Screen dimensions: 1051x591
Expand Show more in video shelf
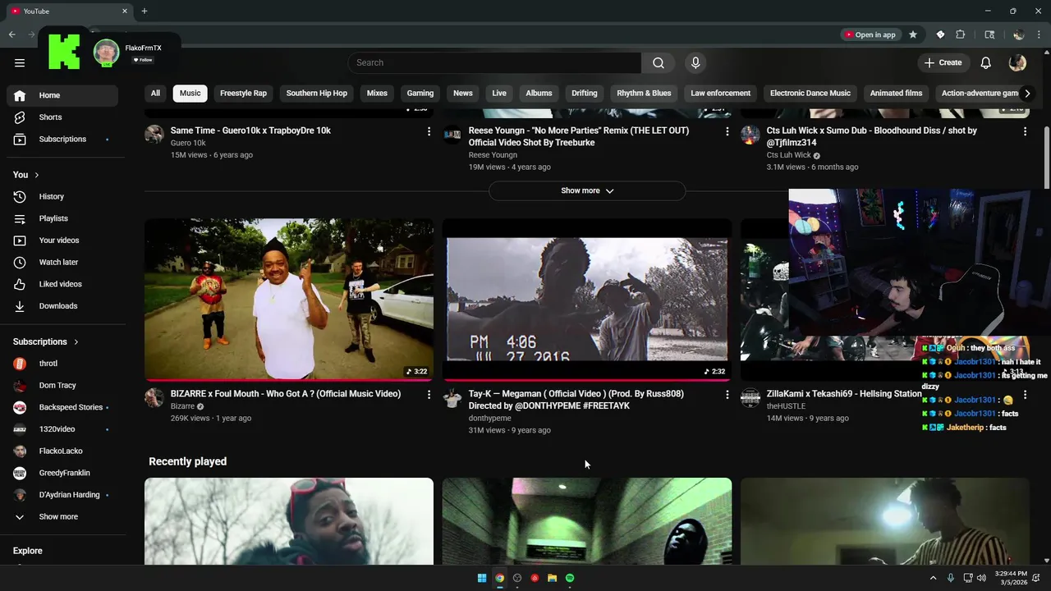[x=587, y=190]
